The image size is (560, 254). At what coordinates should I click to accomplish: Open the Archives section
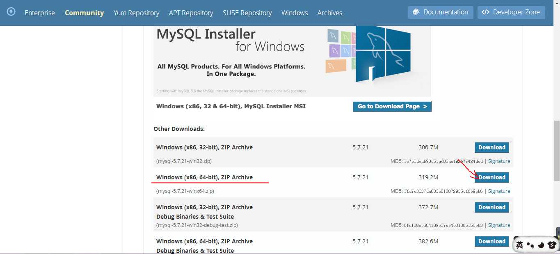330,13
